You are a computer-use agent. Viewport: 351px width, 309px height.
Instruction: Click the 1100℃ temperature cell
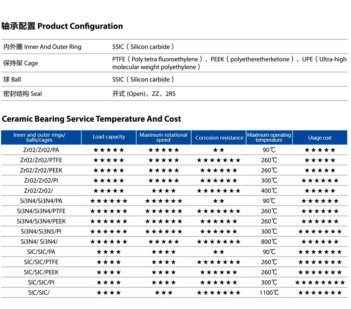point(269,293)
